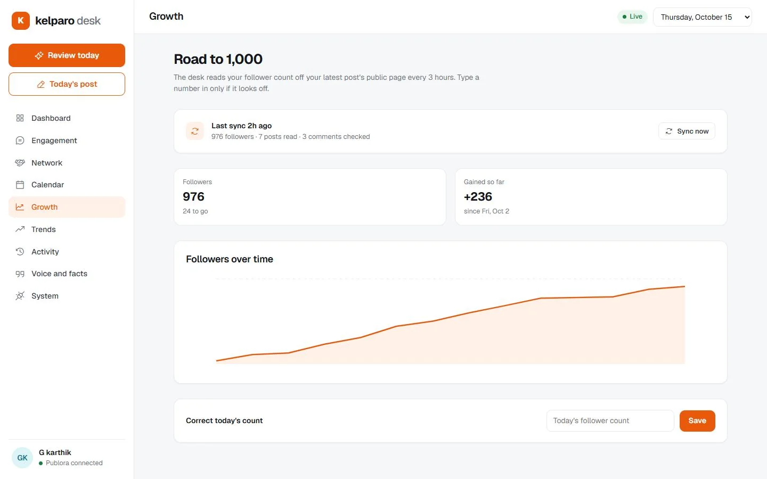Click the sparkle icon on Review today
Viewport: 767px width, 479px height.
point(39,55)
